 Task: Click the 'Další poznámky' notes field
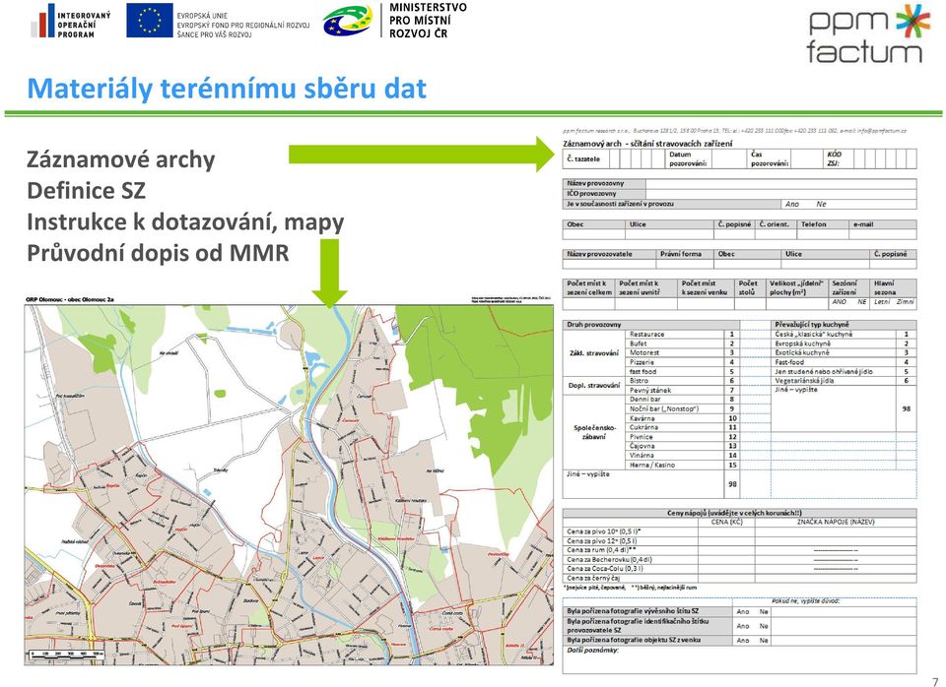click(740, 659)
